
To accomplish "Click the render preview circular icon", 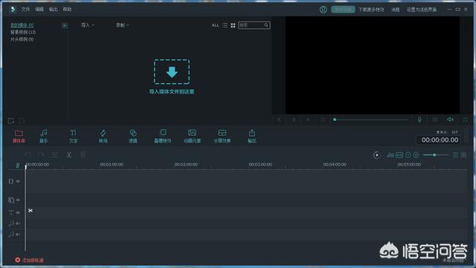I will (376, 155).
